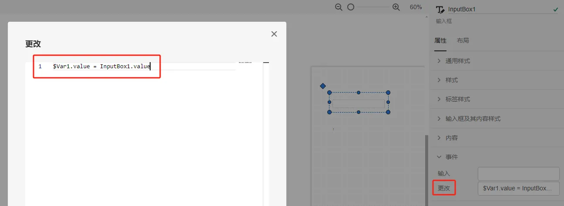Click the zoom out magnifier icon
Screen dimensions: 564x206
339,7
